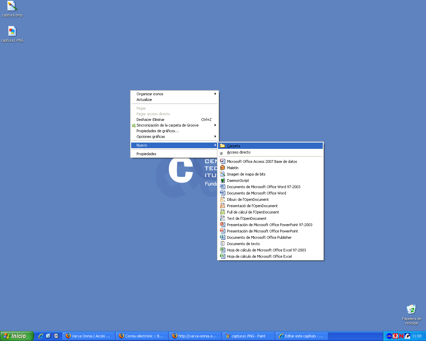The image size is (426, 341).
Task: Click the DaemonScript icon in the Nuevo submenu
Action: point(223,180)
